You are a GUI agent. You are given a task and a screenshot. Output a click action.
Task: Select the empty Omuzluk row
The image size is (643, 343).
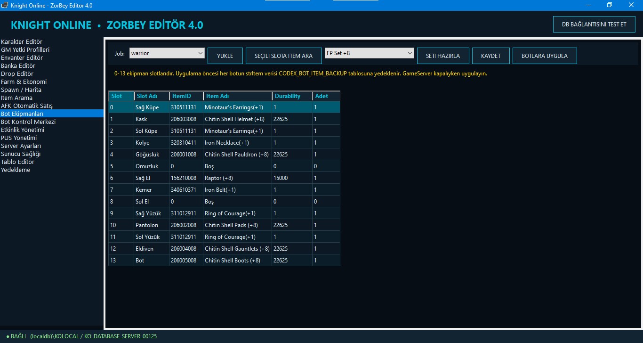pyautogui.click(x=225, y=166)
